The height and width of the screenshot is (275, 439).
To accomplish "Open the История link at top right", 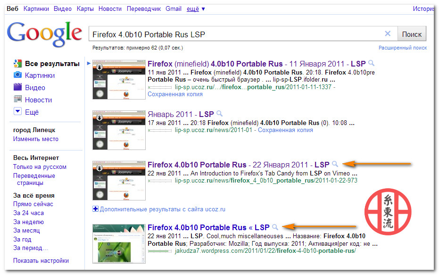I will (x=423, y=8).
